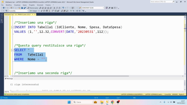Open the Visualizza menu
Viewport: 187px width, 105px height.
pos(17,5)
